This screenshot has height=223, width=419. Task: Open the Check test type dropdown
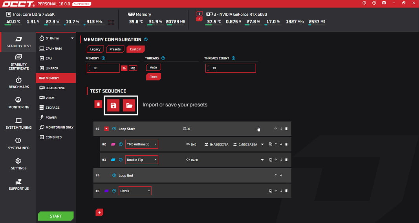(x=135, y=191)
